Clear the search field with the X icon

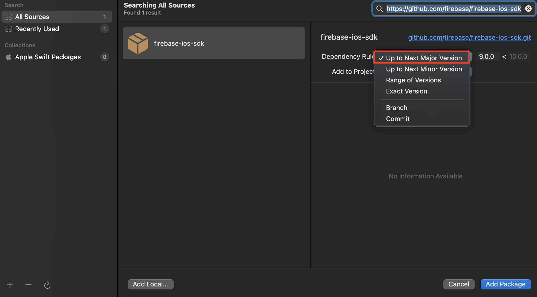tap(528, 9)
